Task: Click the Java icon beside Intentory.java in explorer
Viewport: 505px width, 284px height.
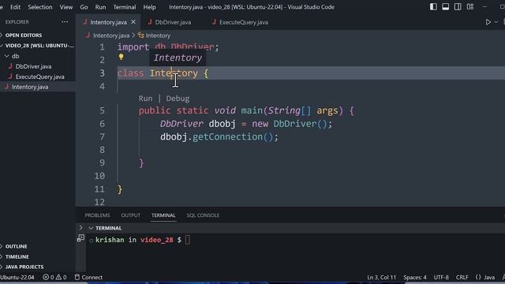Action: pyautogui.click(x=6, y=87)
